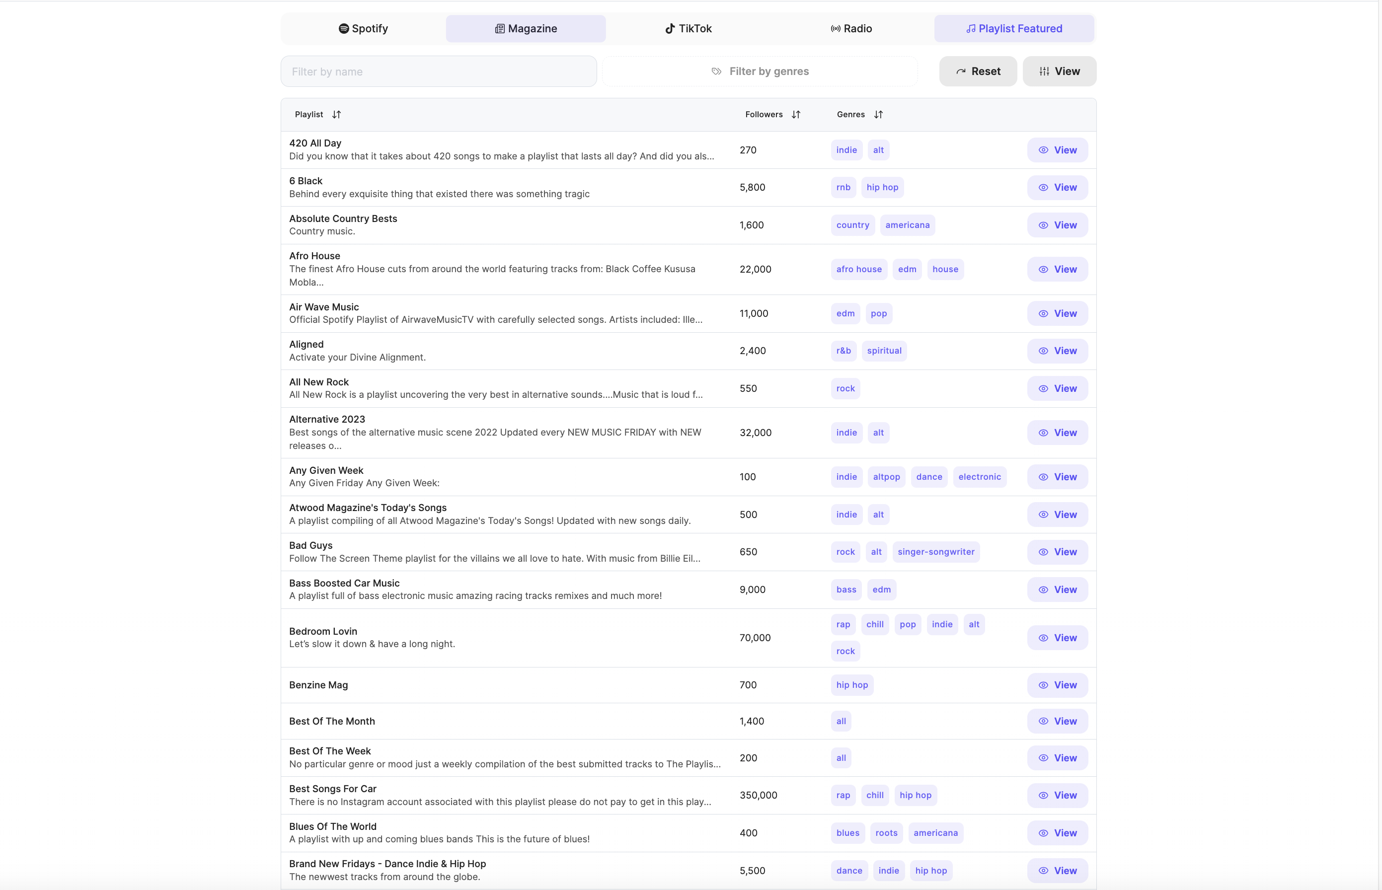Switch to the Magazine tab

[x=526, y=29]
